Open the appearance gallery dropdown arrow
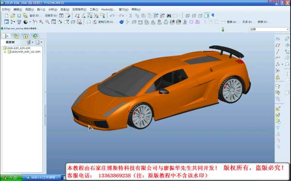The height and width of the screenshot is (181, 291). tap(30, 22)
